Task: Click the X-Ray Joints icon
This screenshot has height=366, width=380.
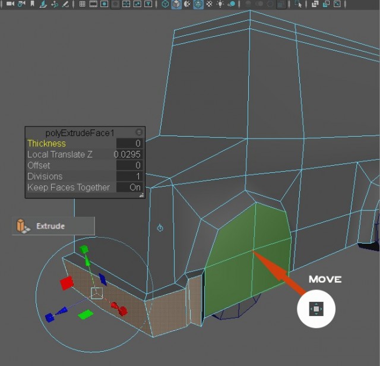Action: click(337, 4)
